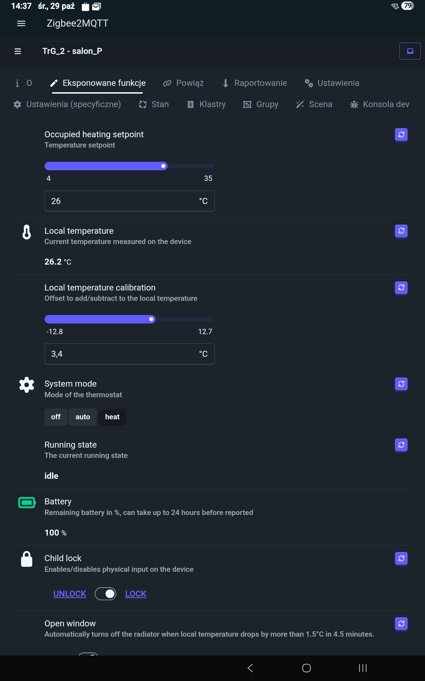Refresh Local temperature calibration value

click(401, 288)
